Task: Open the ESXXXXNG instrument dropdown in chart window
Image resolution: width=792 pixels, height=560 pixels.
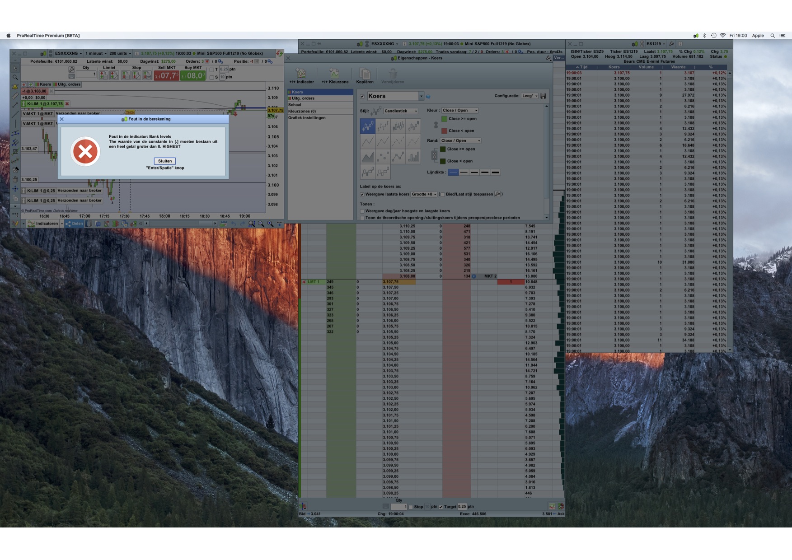Action: (x=68, y=53)
